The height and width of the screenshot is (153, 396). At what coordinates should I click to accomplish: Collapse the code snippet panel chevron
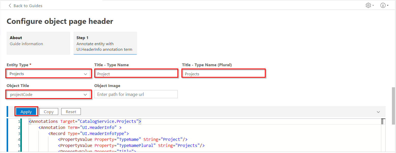(x=378, y=112)
